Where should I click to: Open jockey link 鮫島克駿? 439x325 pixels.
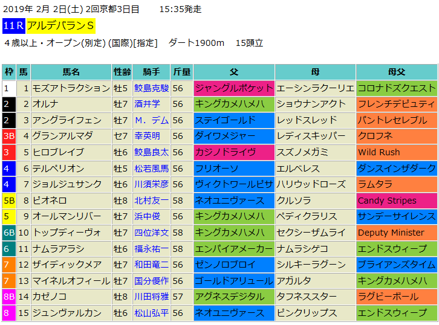[151, 88]
